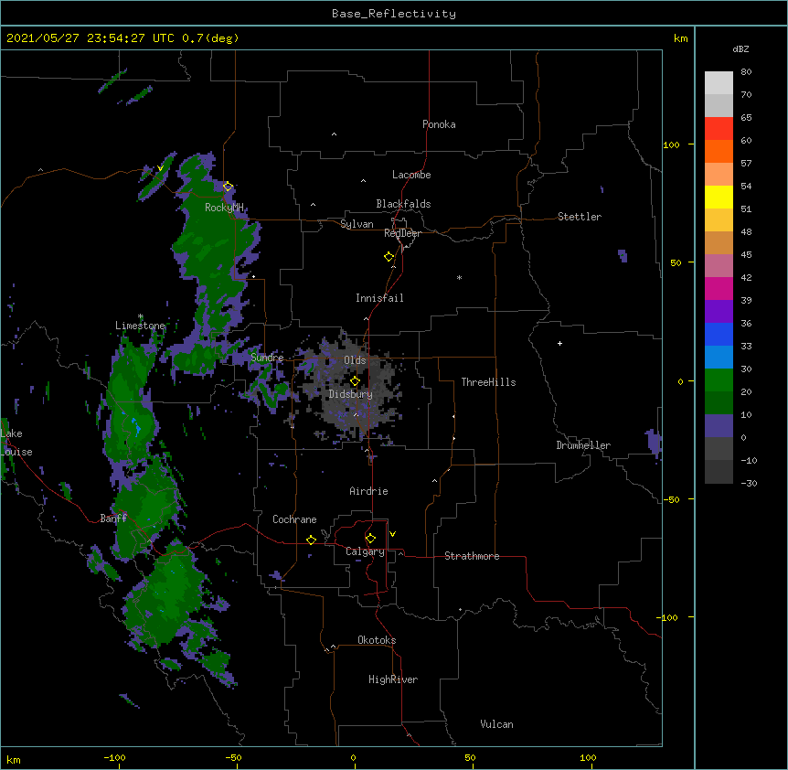Click the yellow V marker northwest of RockyMH
Image resolution: width=788 pixels, height=770 pixels.
[x=160, y=168]
